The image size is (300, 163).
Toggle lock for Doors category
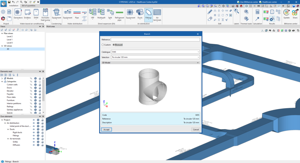point(40,88)
